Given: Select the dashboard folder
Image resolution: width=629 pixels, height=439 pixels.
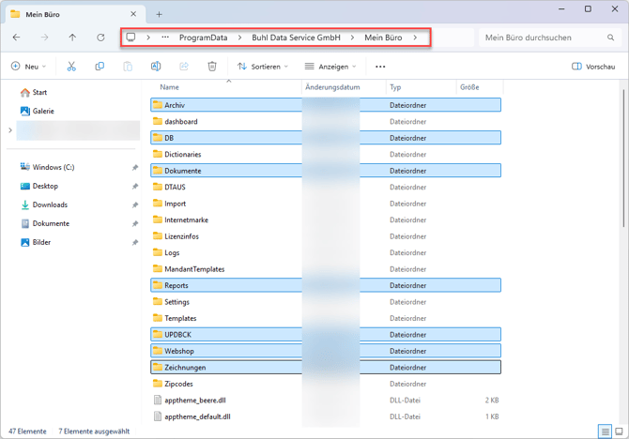Looking at the screenshot, I should click(326, 122).
